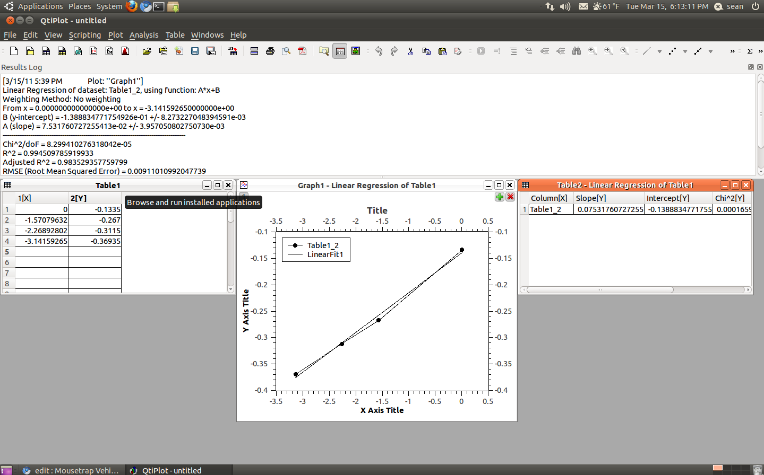The height and width of the screenshot is (475, 764).
Task: Copy the selection with toolbar icon
Action: [x=426, y=51]
